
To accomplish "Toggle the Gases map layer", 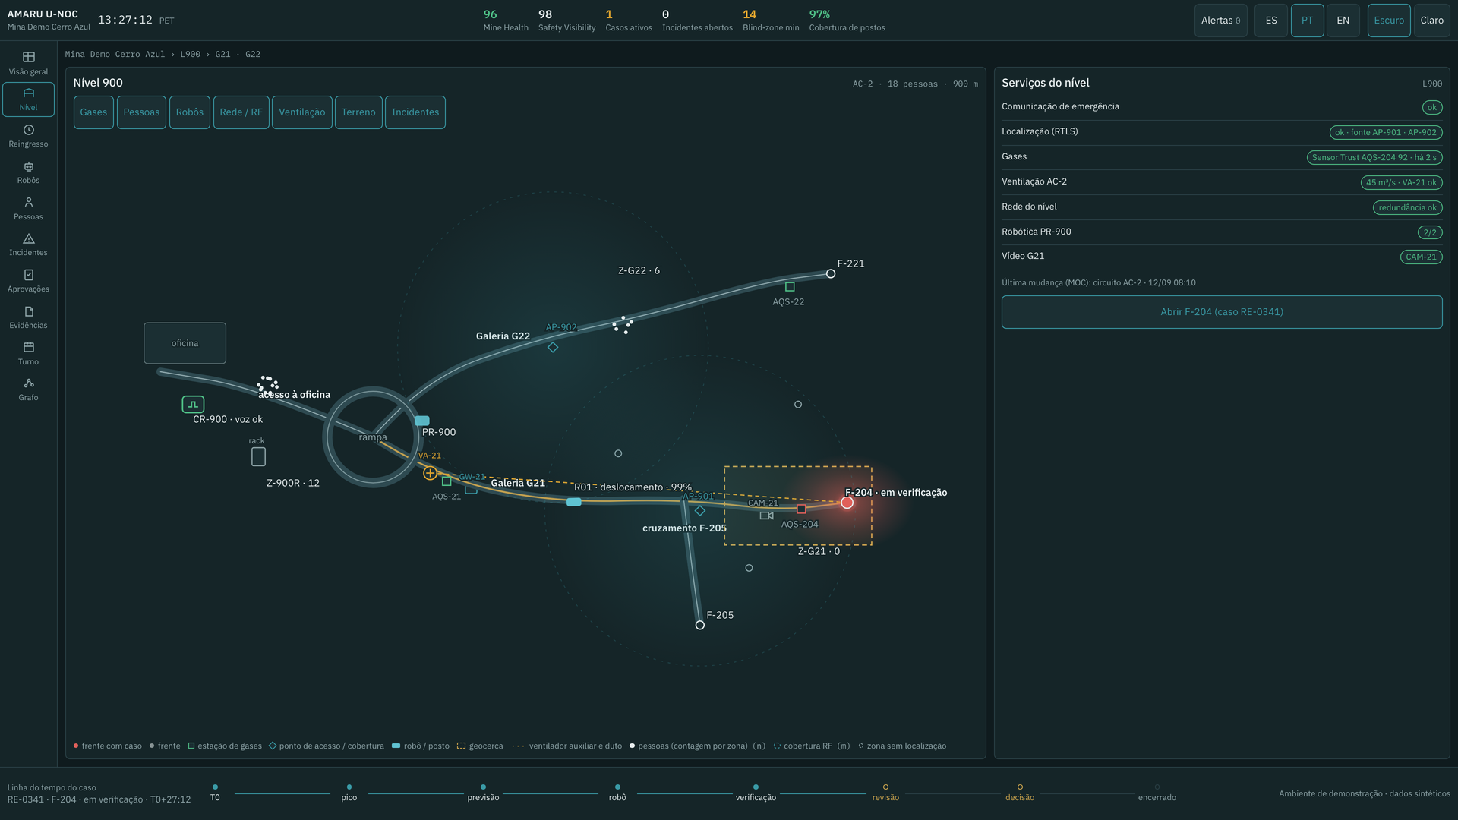I will (x=93, y=112).
